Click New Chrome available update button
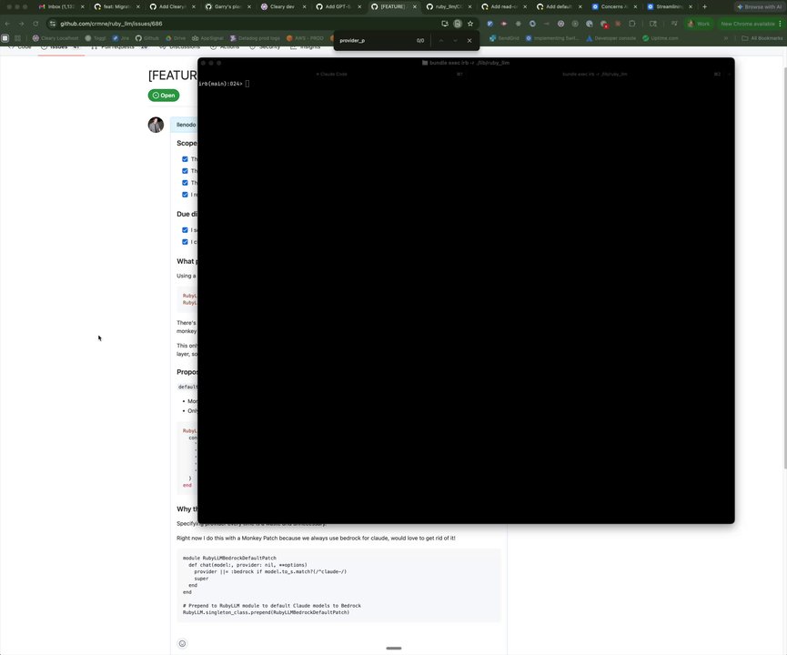 [747, 24]
